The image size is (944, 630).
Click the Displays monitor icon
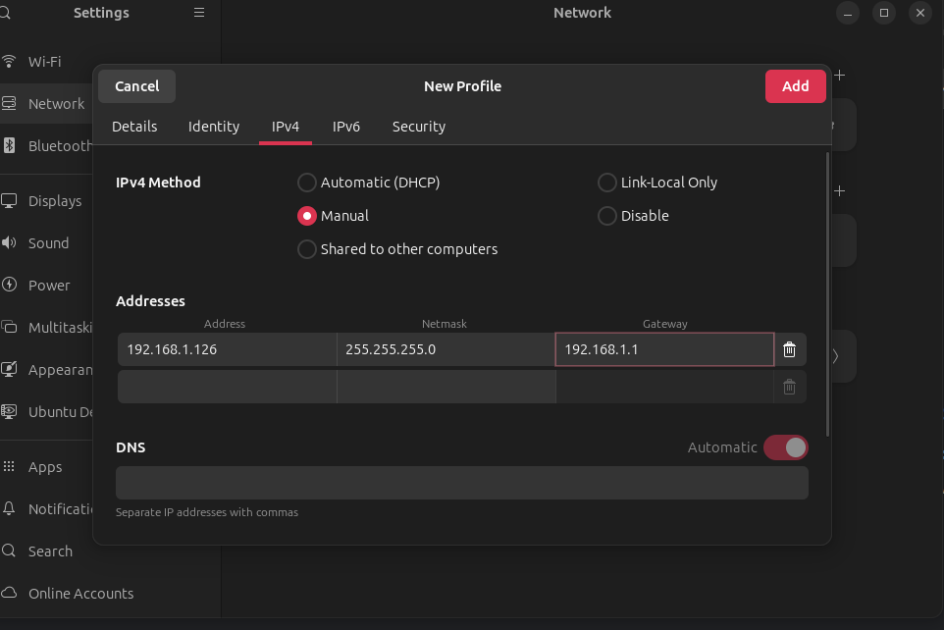tap(9, 200)
